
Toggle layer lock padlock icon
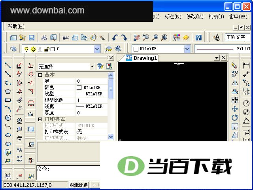tap(47, 49)
